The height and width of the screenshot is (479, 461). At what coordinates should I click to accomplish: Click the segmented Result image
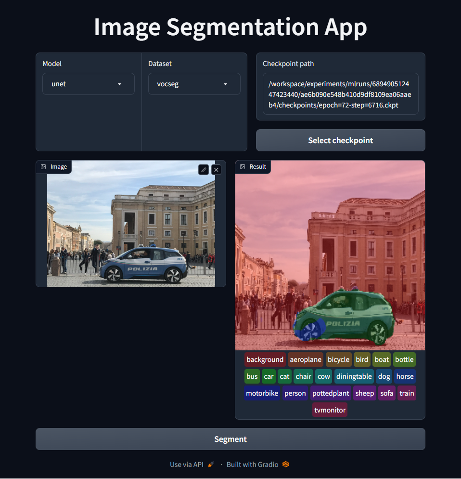click(x=330, y=255)
